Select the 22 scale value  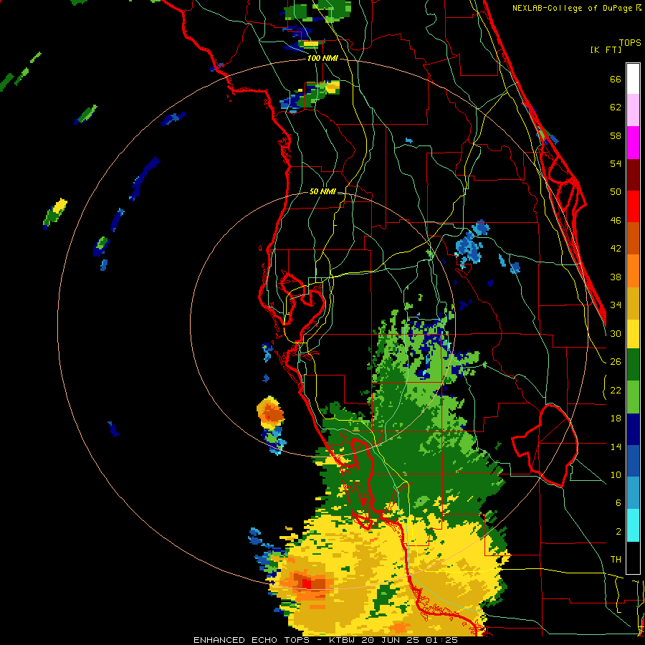(x=616, y=390)
